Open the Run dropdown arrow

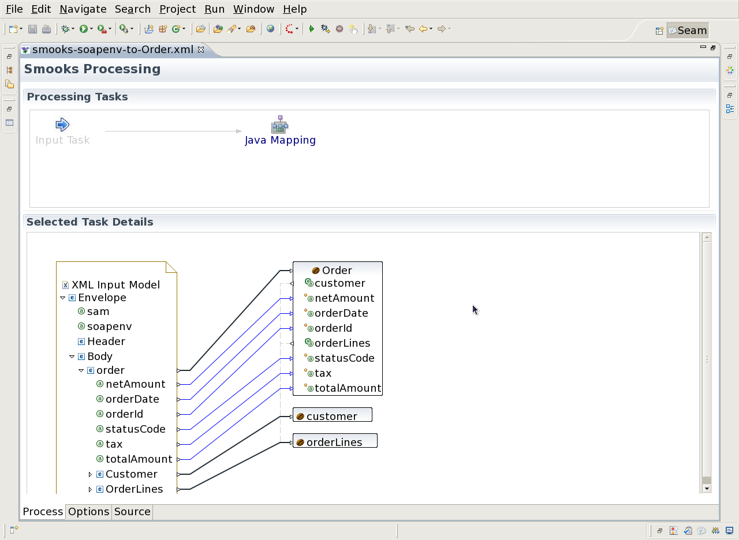tap(91, 29)
